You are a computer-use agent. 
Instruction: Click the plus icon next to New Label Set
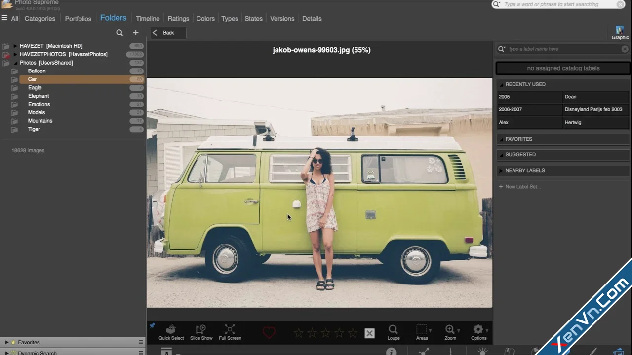click(501, 187)
